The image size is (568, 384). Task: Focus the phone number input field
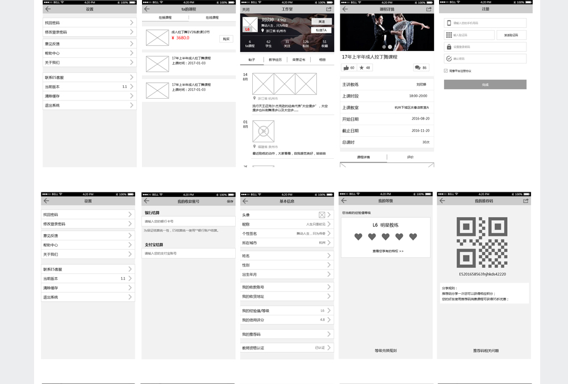485,23
